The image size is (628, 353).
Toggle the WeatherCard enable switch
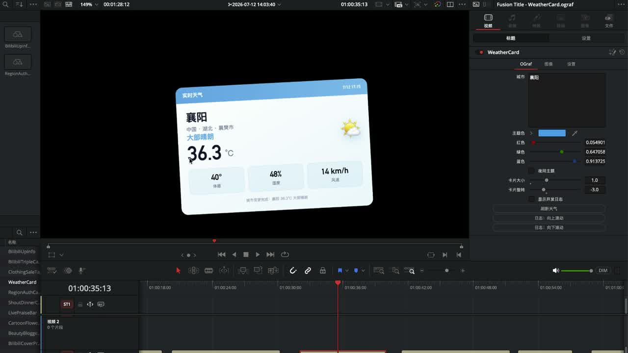pyautogui.click(x=479, y=52)
